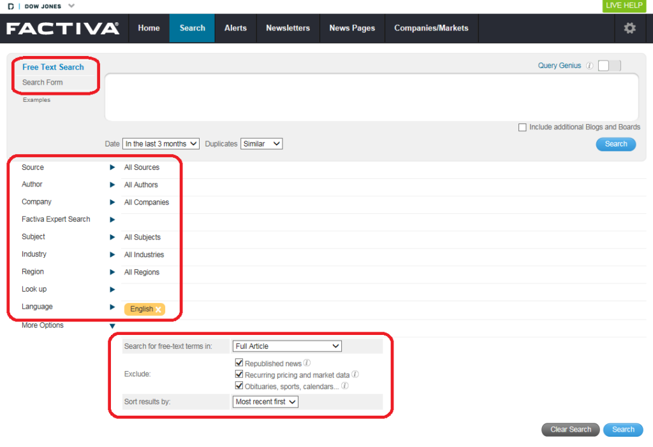The image size is (653, 447).
Task: Toggle the Query Genius switch
Action: click(x=609, y=66)
